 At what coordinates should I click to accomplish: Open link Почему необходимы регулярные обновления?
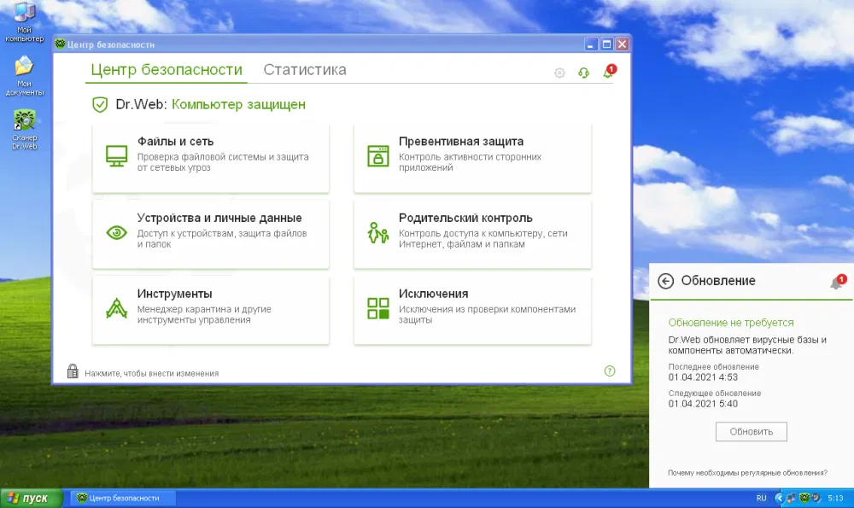tap(747, 473)
